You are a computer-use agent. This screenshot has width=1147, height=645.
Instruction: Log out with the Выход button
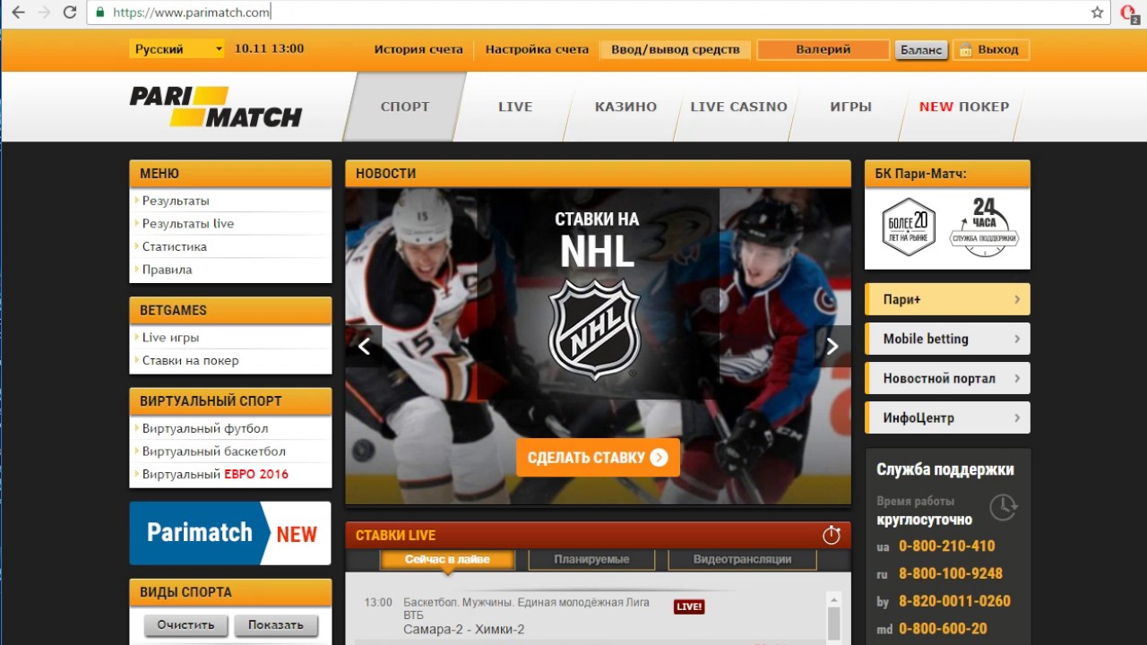(991, 49)
